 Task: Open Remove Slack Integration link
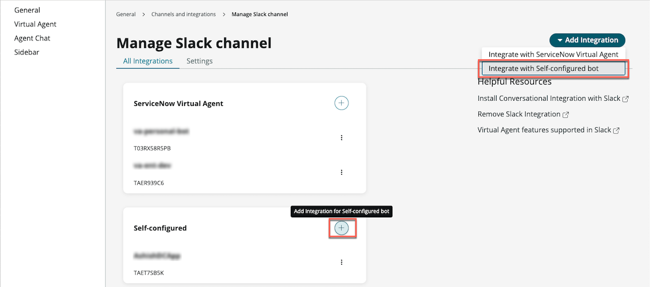(x=519, y=114)
